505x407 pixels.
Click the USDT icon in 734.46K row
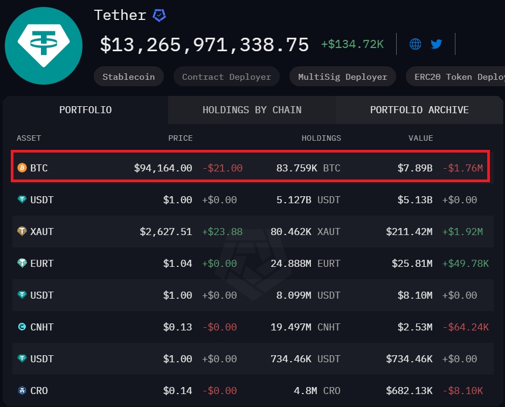[x=22, y=358]
